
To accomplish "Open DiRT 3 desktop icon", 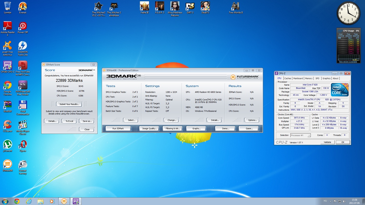I will [x=190, y=8].
